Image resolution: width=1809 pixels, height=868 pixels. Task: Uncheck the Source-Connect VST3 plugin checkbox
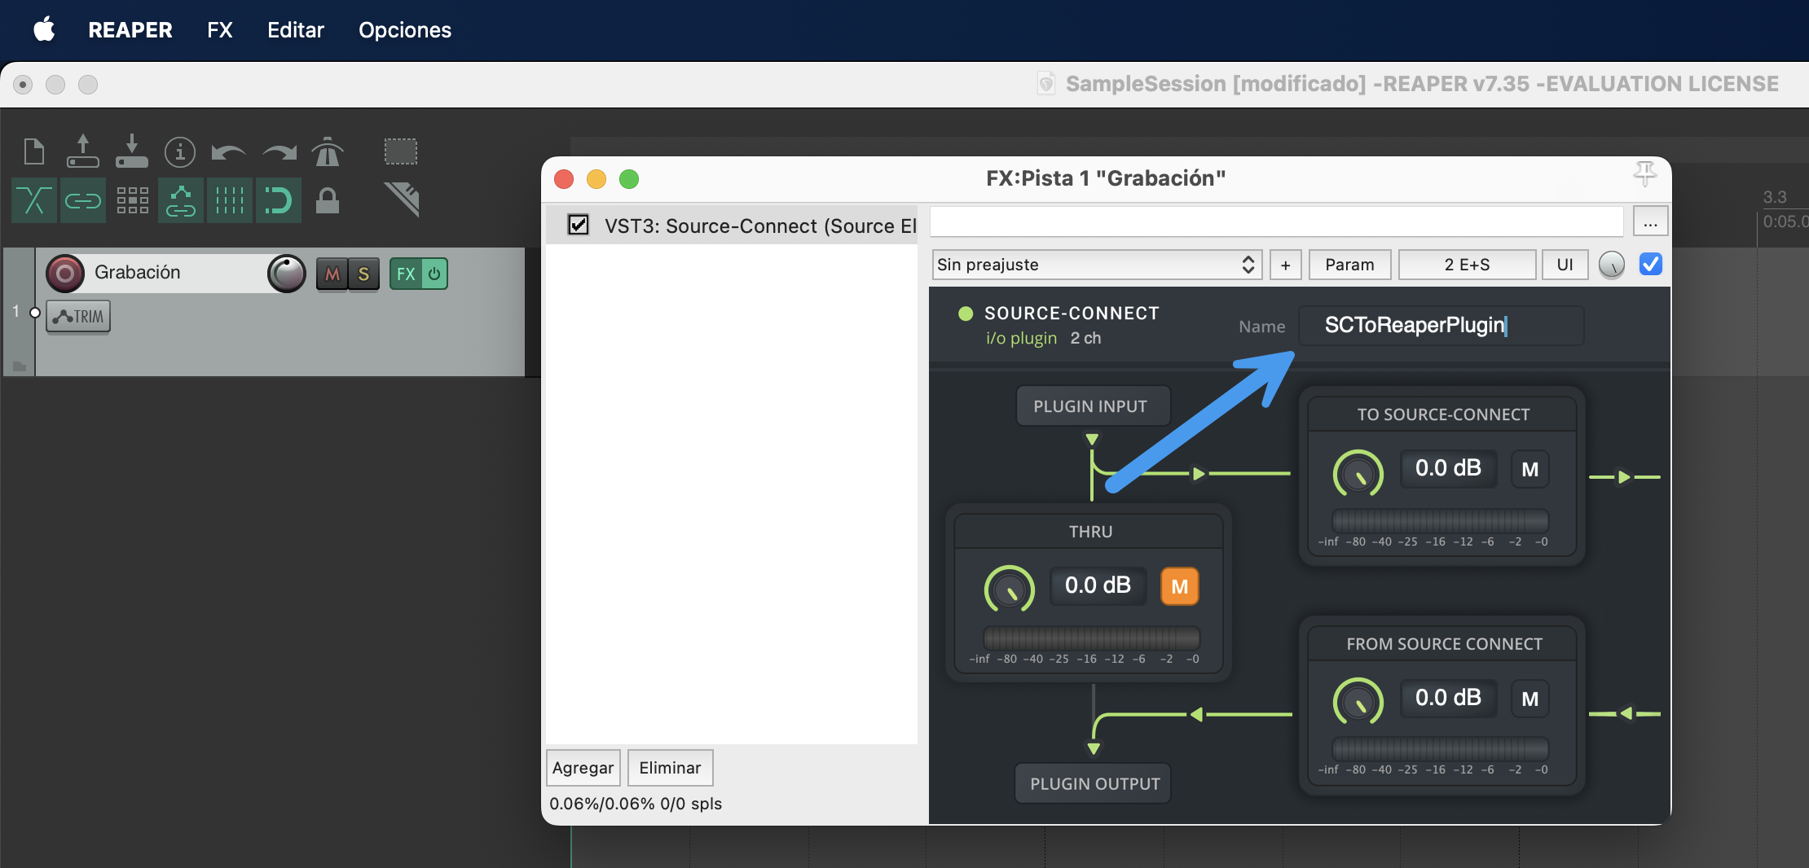[579, 225]
